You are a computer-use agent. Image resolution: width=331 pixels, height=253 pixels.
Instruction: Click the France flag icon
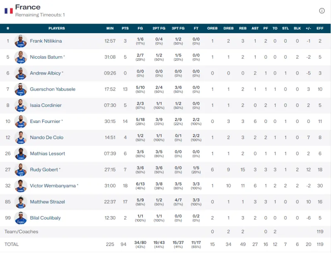tap(8, 11)
